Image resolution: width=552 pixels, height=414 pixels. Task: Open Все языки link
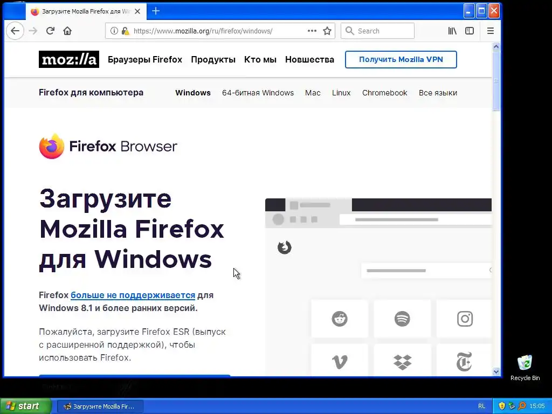pos(438,93)
